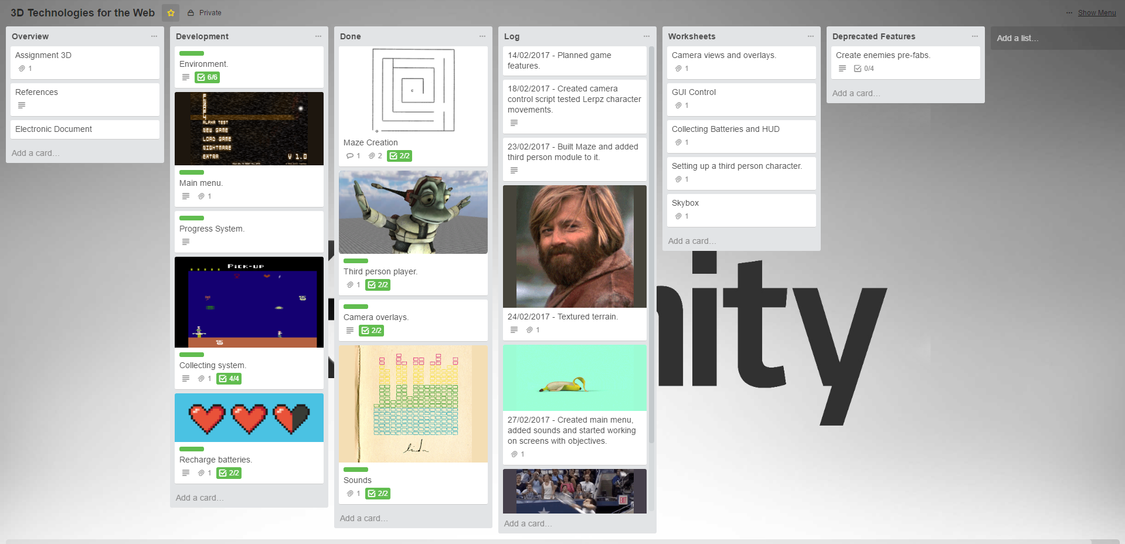Viewport: 1125px width, 544px height.
Task: Click Show Menu link
Action: tap(1096, 13)
